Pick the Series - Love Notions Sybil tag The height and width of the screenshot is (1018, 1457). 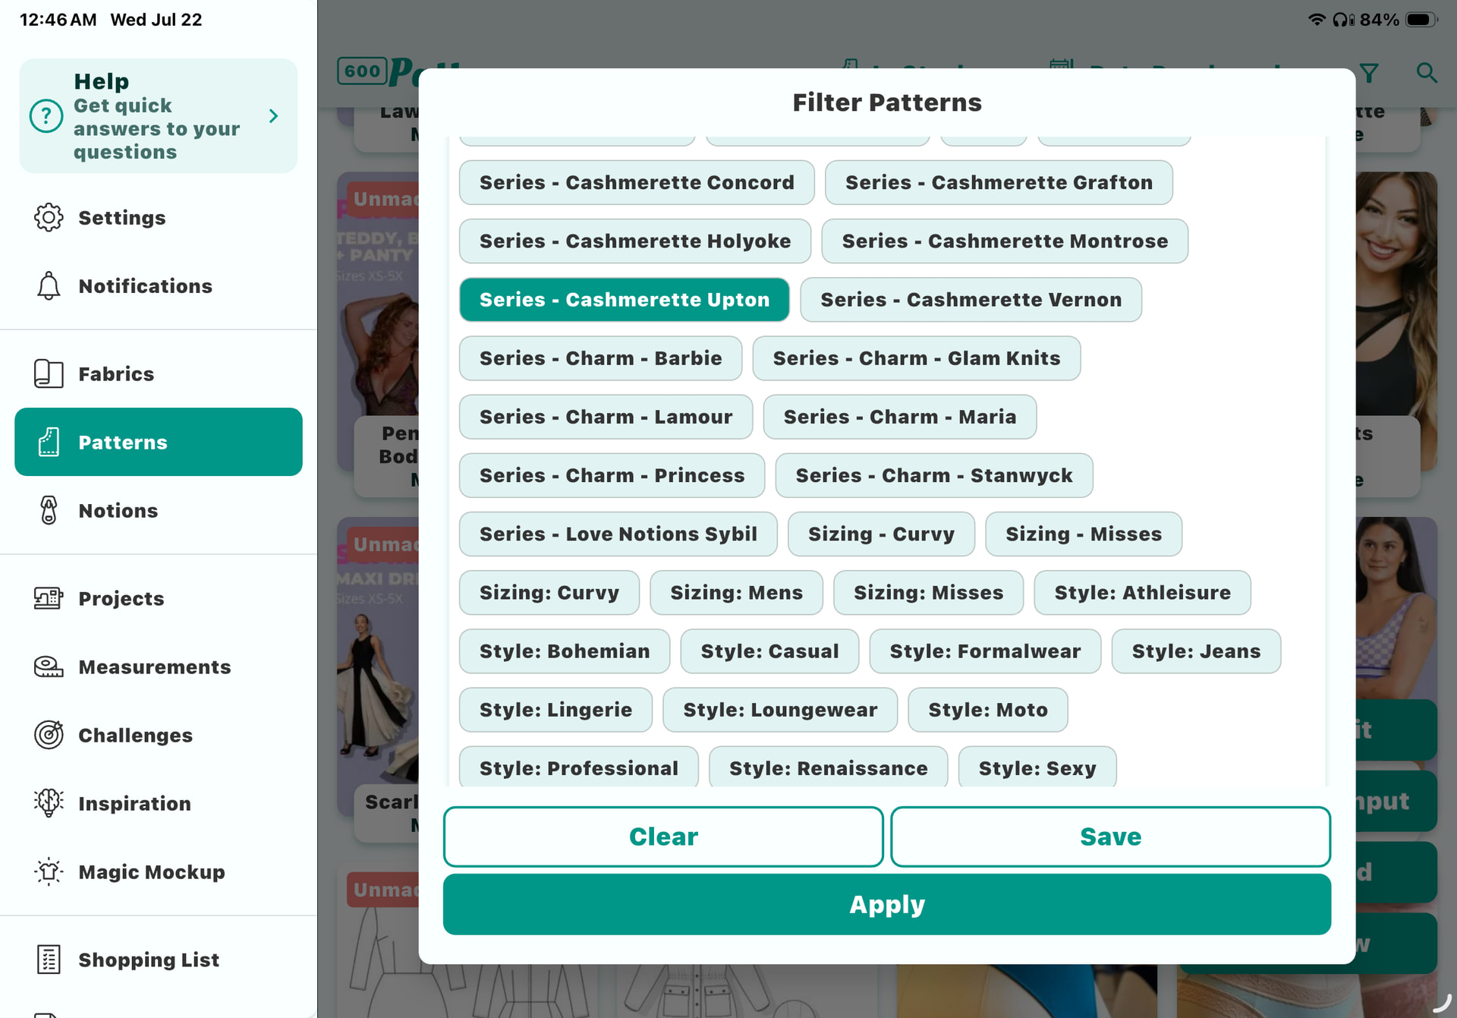tap(618, 534)
